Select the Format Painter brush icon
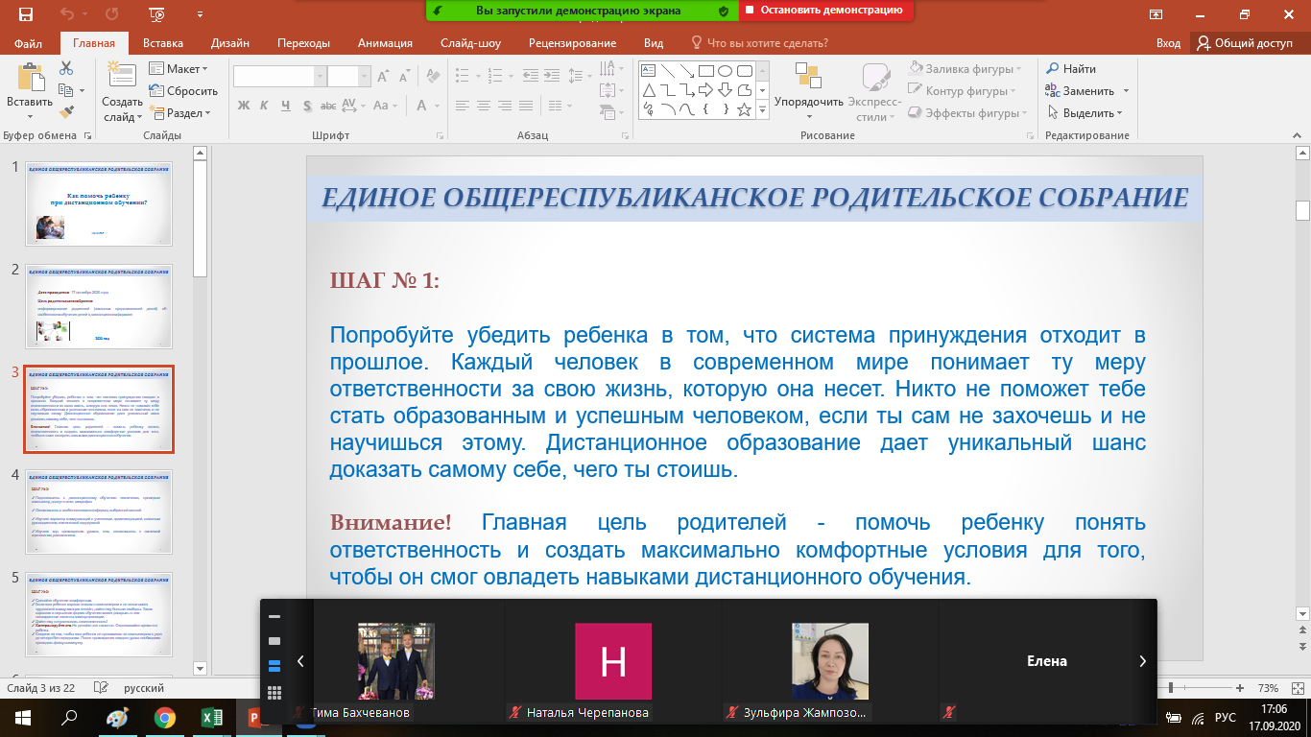Screen dimensions: 1311x737 tap(66, 112)
